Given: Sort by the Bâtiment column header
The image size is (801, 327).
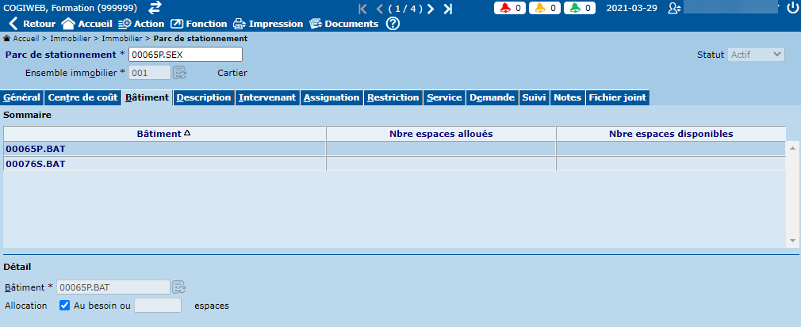Looking at the screenshot, I should tap(164, 134).
